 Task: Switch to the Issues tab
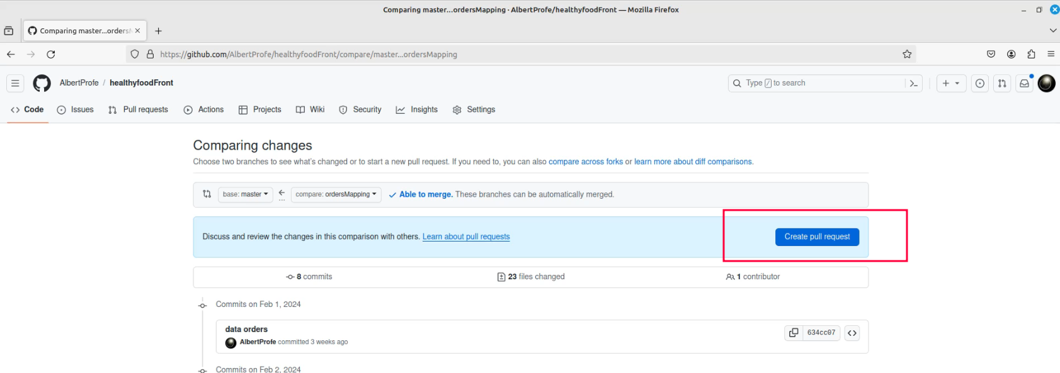[x=76, y=109]
